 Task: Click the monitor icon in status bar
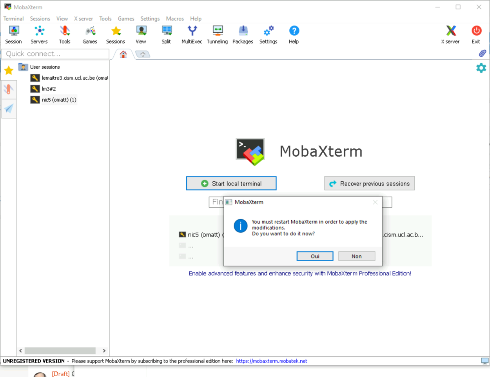point(485,361)
